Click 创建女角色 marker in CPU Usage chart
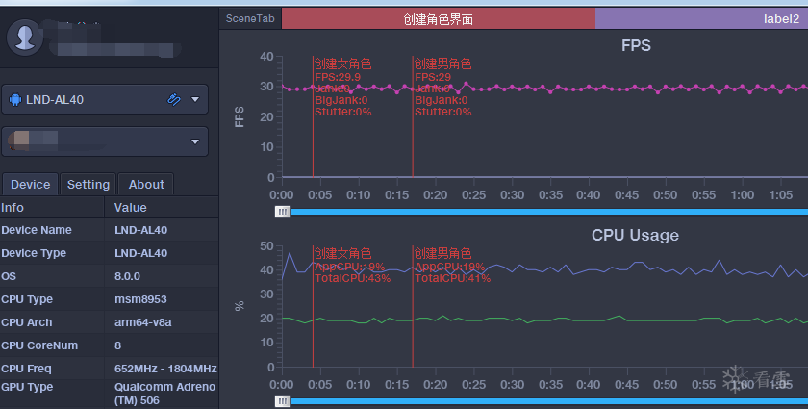The height and width of the screenshot is (409, 808). click(342, 253)
